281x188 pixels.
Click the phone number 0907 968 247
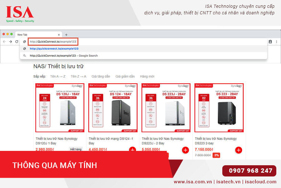click(250, 171)
